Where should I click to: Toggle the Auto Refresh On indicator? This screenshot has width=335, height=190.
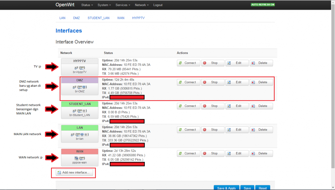click(x=263, y=5)
